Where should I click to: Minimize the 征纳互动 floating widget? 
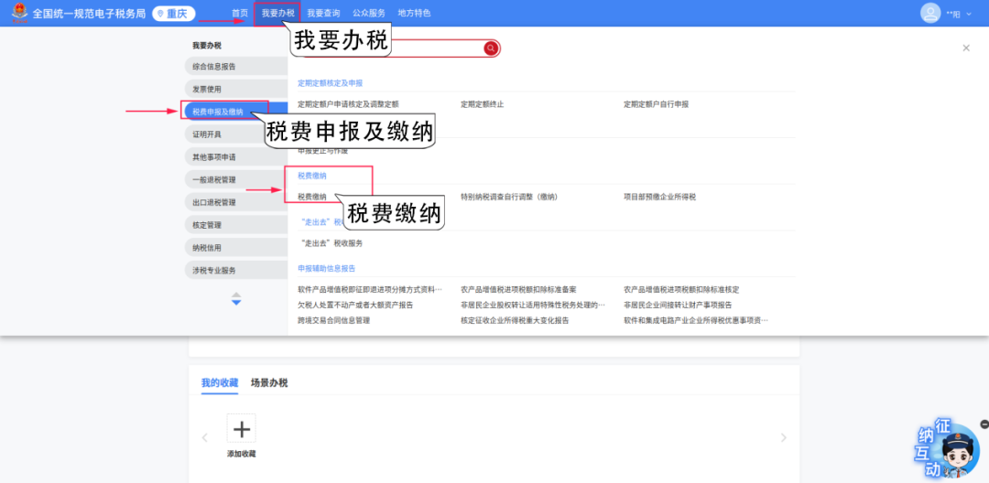(x=984, y=424)
